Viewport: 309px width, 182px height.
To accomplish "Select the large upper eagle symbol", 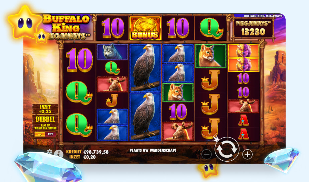I will point(145,68).
